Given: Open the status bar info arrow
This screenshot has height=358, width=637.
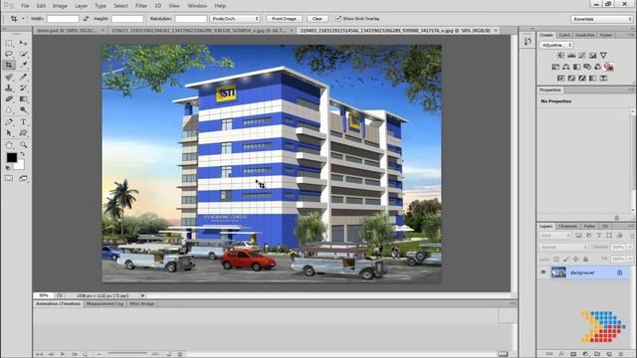Looking at the screenshot, I should click(142, 296).
